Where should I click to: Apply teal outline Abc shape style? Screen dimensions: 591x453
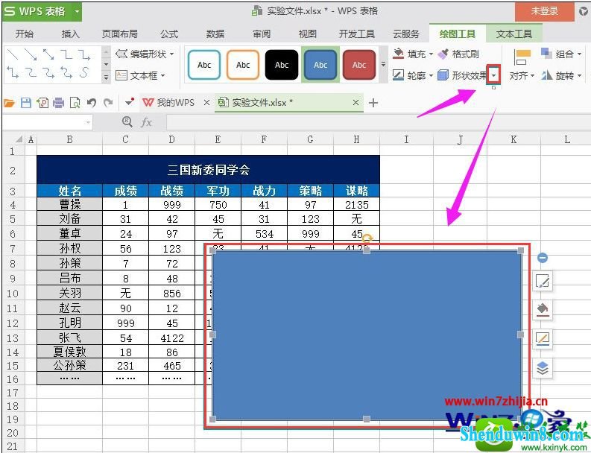(x=204, y=65)
